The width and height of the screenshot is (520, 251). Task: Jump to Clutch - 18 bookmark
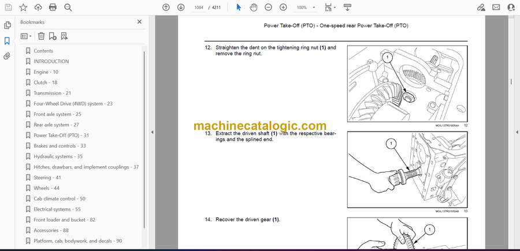point(46,83)
